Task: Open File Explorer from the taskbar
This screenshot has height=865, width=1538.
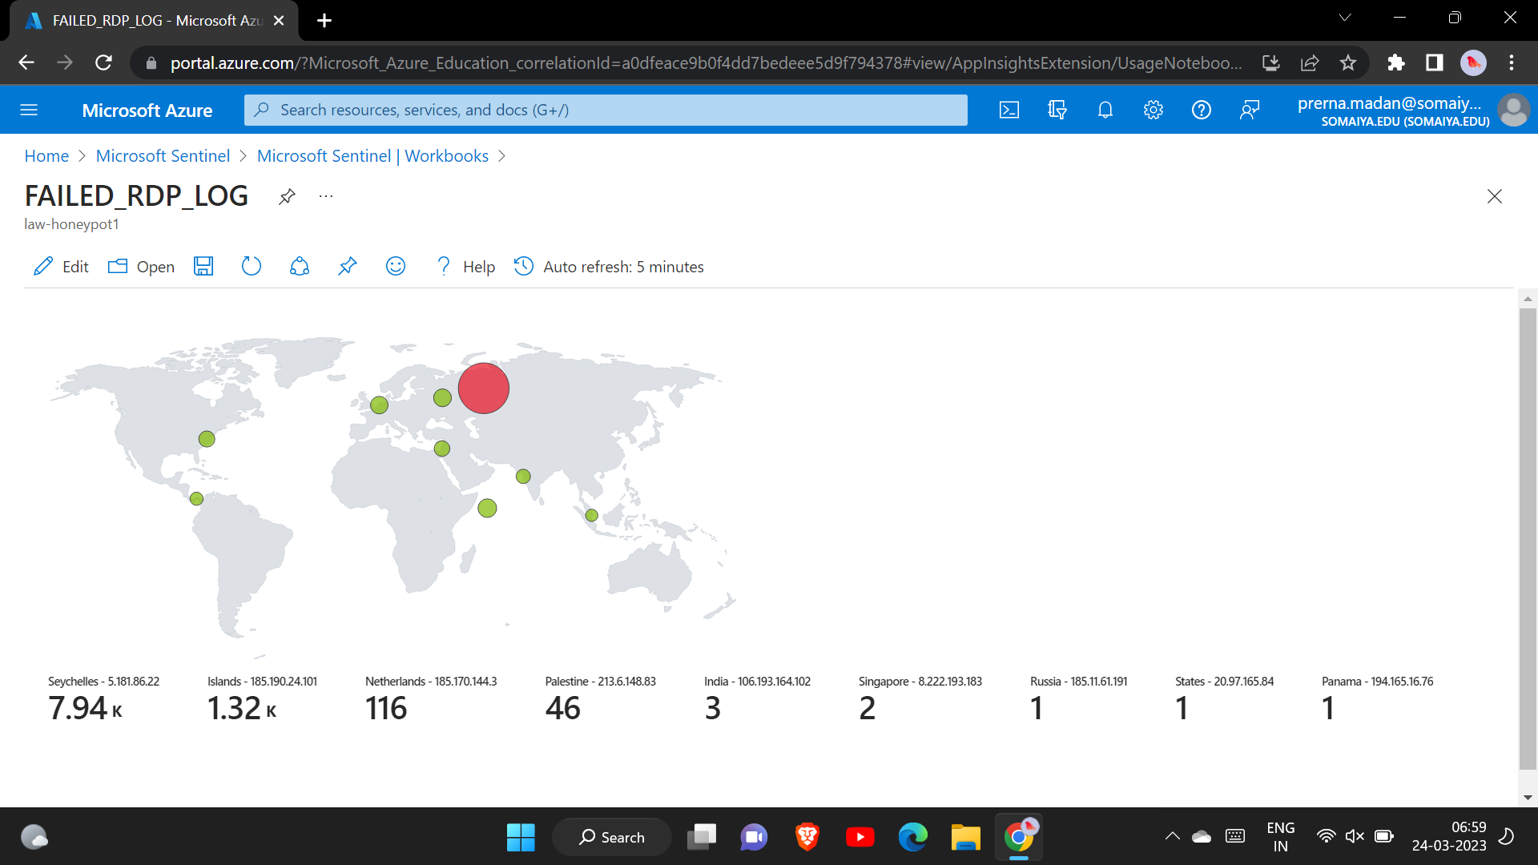Action: pyautogui.click(x=966, y=837)
